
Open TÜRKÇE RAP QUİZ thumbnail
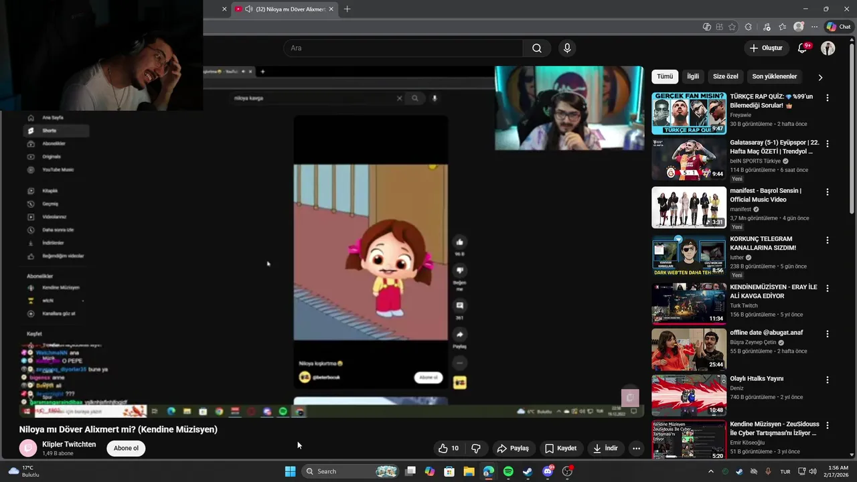[x=689, y=113]
